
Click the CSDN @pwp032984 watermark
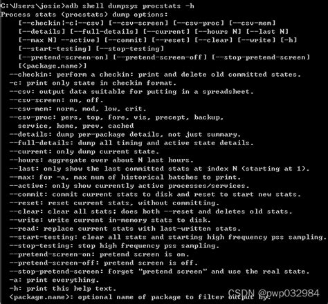point(274,293)
